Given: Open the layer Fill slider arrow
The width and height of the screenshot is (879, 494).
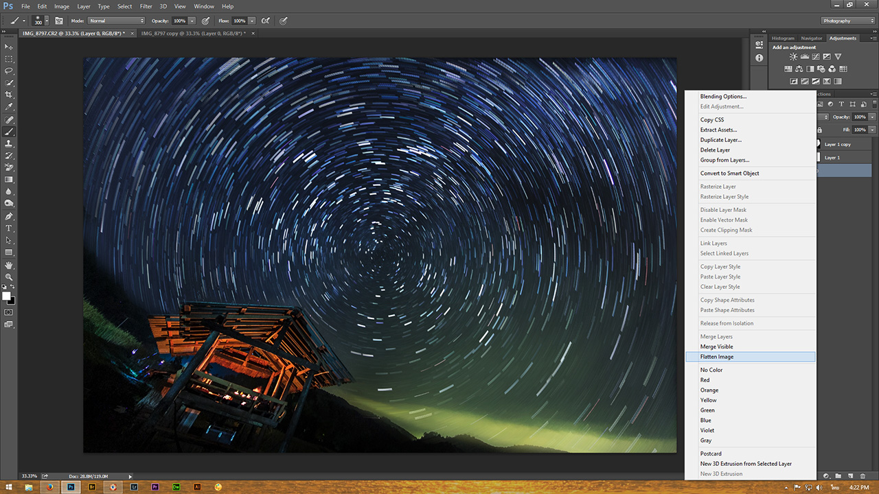Looking at the screenshot, I should (872, 130).
